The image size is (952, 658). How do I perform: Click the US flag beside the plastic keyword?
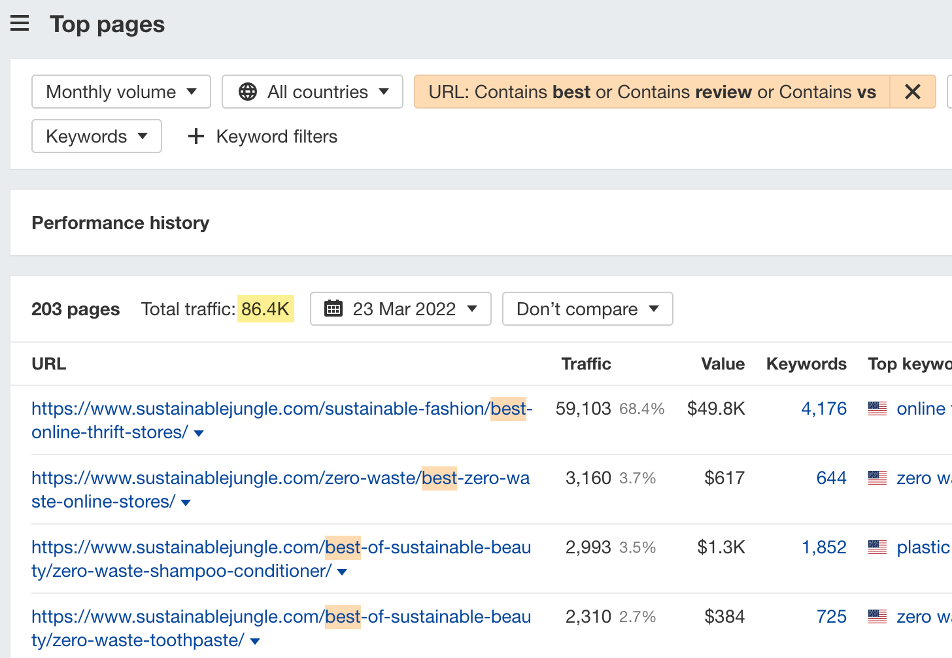tap(876, 547)
